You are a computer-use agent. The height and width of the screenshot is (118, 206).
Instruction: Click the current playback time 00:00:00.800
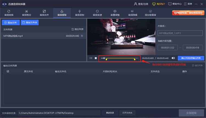pos(148,58)
